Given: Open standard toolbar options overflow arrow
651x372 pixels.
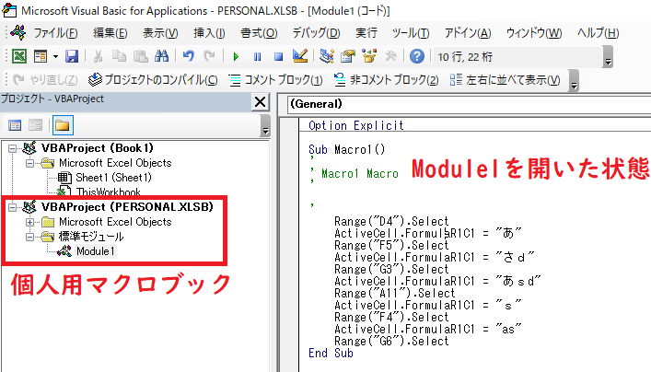Looking at the screenshot, I should [x=608, y=57].
